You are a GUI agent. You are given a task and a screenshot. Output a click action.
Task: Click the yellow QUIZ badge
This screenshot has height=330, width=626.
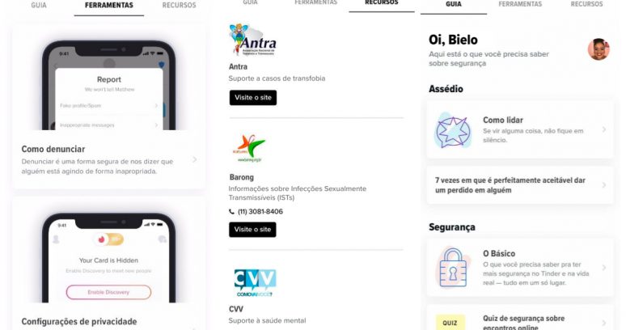[450, 323]
